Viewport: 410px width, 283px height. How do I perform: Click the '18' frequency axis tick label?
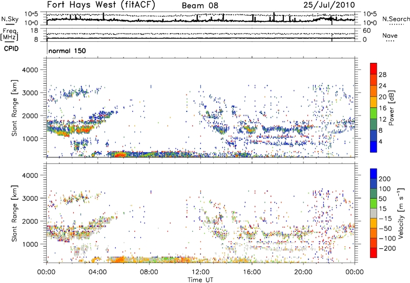(x=34, y=31)
